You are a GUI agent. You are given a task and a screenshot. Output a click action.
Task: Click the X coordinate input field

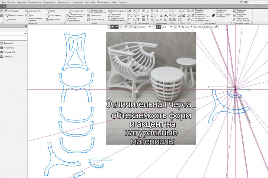click(200, 27)
